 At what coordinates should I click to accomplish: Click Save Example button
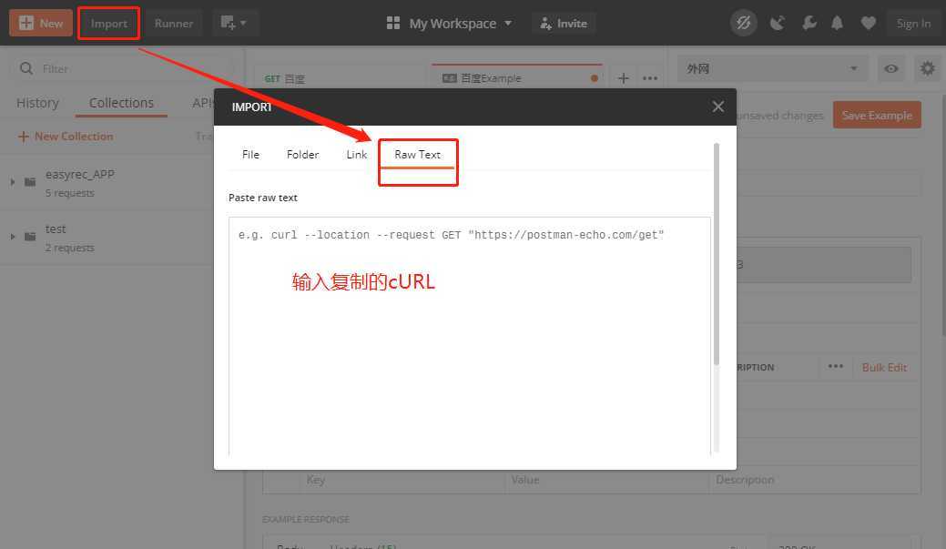(x=877, y=116)
